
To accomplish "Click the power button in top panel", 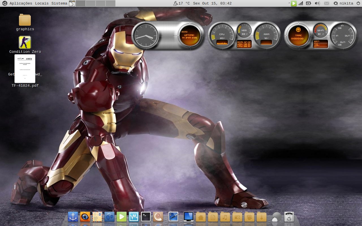I will [358, 3].
